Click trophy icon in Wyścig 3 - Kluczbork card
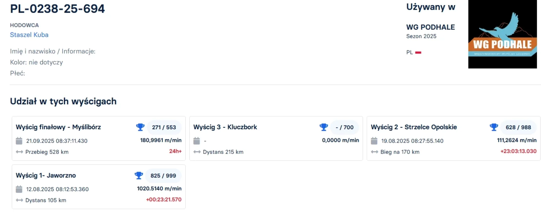The width and height of the screenshot is (541, 212). [324, 127]
